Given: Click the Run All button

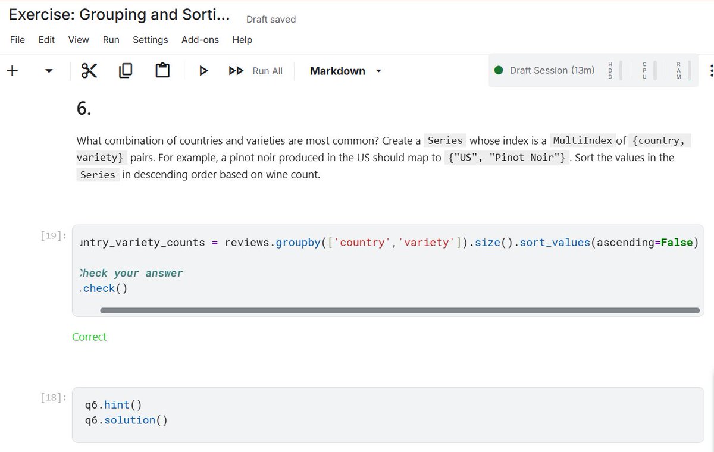Looking at the screenshot, I should [256, 71].
